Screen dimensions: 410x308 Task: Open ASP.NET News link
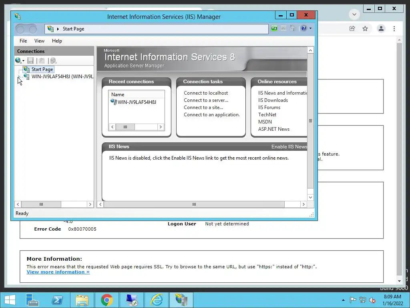coord(273,129)
